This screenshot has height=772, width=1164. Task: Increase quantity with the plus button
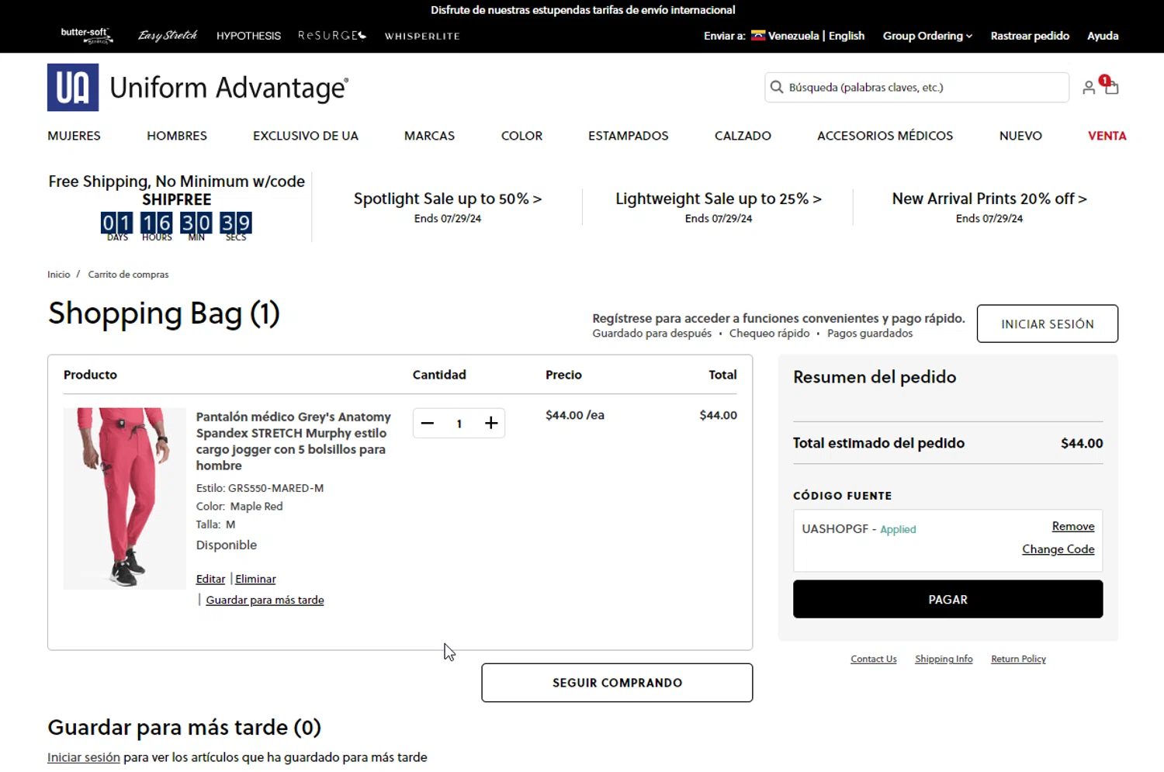[491, 423]
